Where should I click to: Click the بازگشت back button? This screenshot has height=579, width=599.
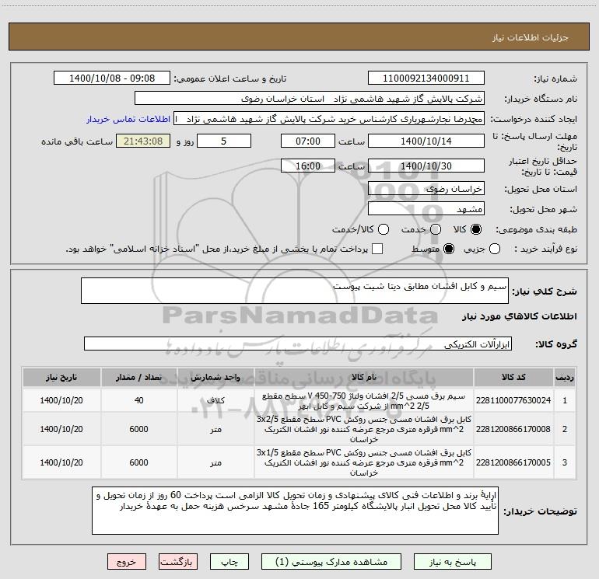point(178,562)
